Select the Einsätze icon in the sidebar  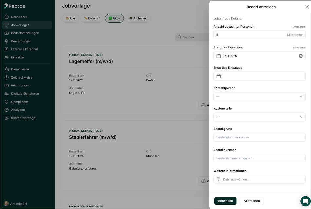(6, 57)
